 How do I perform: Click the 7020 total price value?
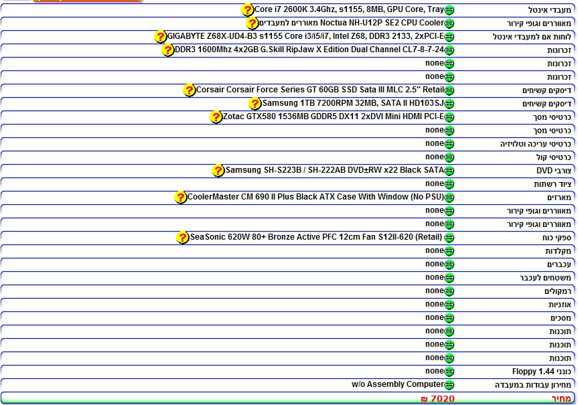[x=442, y=399]
